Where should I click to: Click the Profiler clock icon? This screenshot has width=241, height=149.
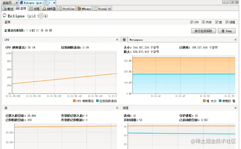point(60,9)
